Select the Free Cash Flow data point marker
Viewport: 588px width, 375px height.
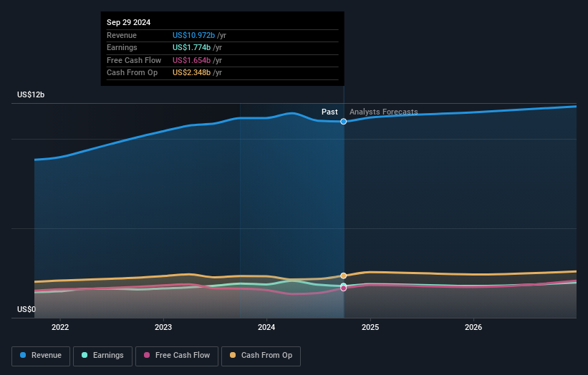tap(344, 288)
